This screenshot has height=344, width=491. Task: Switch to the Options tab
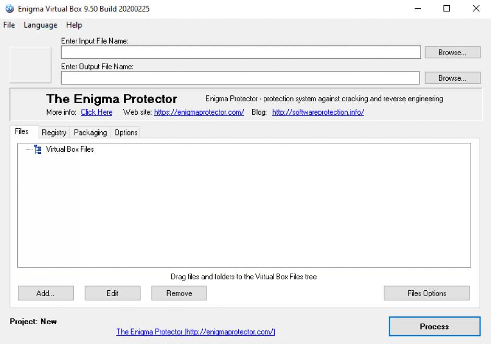click(x=126, y=132)
